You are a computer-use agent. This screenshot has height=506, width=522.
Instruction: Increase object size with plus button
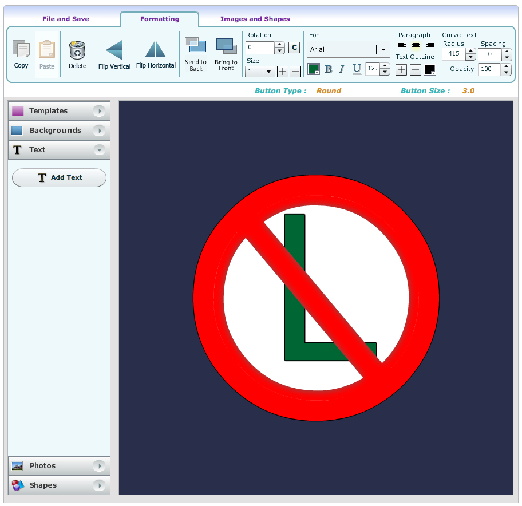click(283, 71)
